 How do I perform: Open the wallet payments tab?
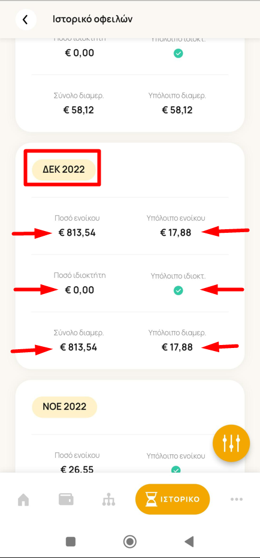click(x=66, y=499)
